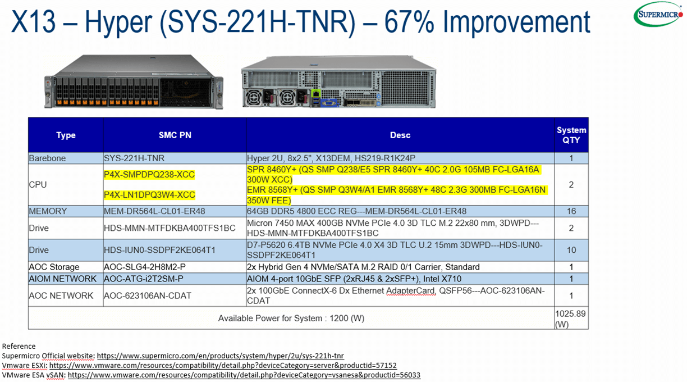The image size is (687, 382).
Task: Click the 'SMC PN' column header
Action: coord(175,135)
